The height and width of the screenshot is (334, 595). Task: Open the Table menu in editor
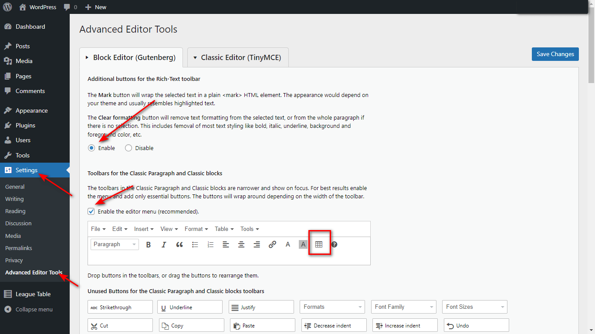pyautogui.click(x=224, y=229)
